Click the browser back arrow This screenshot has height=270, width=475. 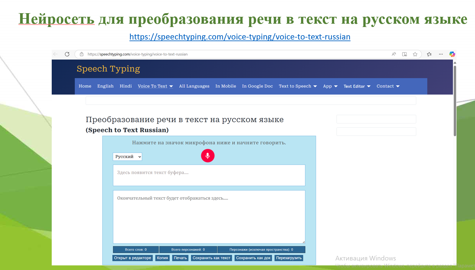click(x=55, y=54)
